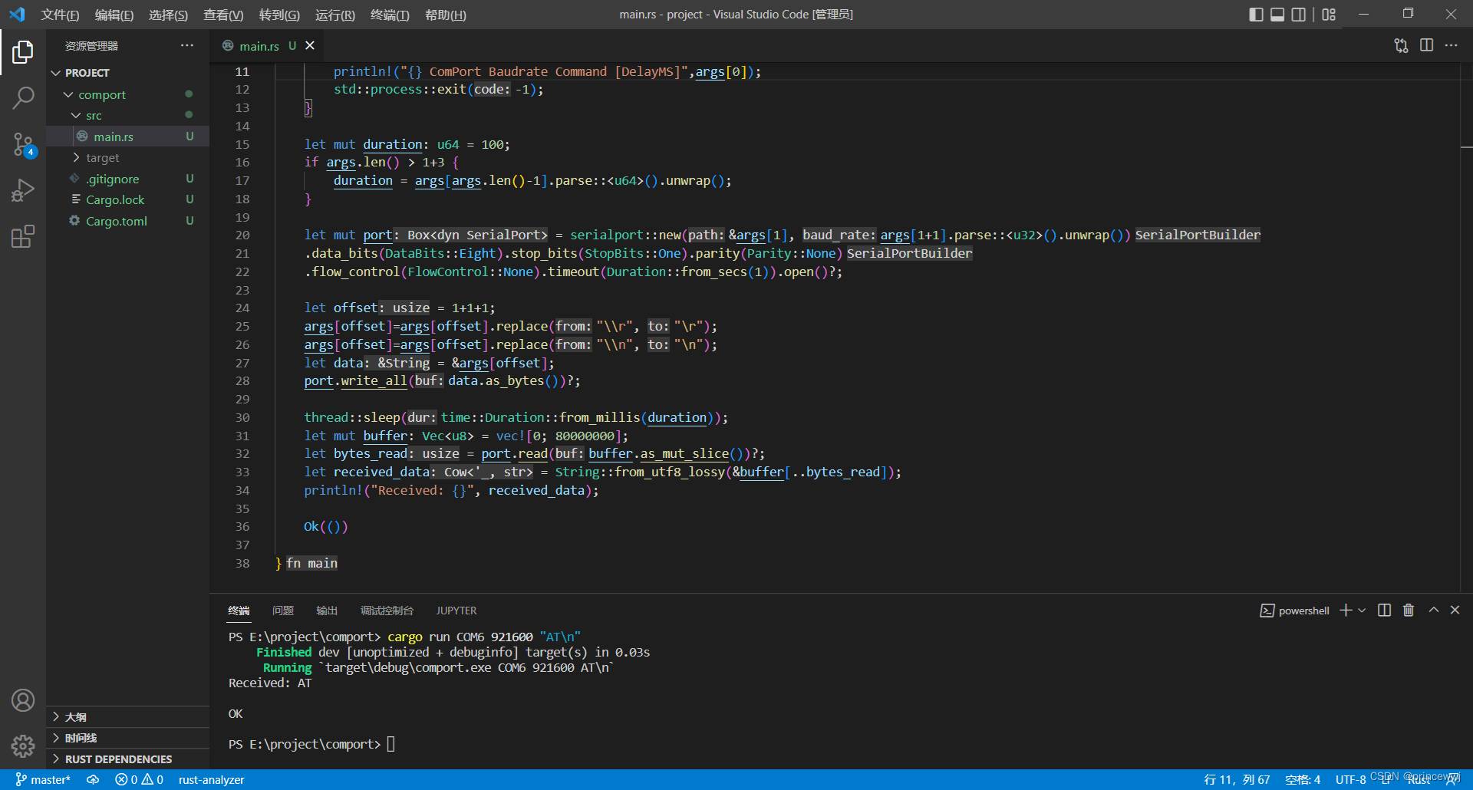Kill the active terminal with trash icon

1408,611
